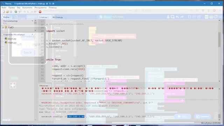Open the Вид menu
The width and height of the screenshot is (224, 126).
19,8
